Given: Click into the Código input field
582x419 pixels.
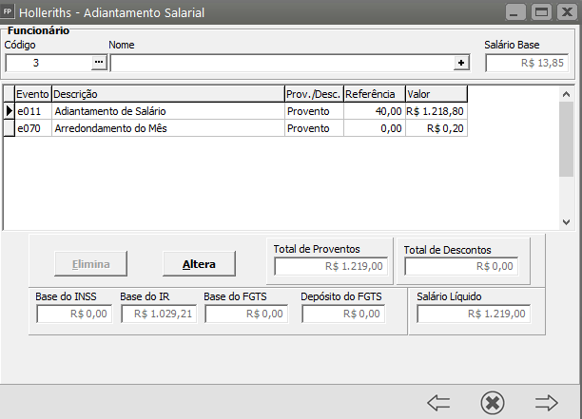Looking at the screenshot, I should pyautogui.click(x=48, y=63).
